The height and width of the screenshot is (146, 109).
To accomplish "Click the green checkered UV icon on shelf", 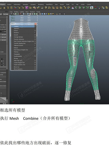I will pyautogui.click(x=88, y=8).
